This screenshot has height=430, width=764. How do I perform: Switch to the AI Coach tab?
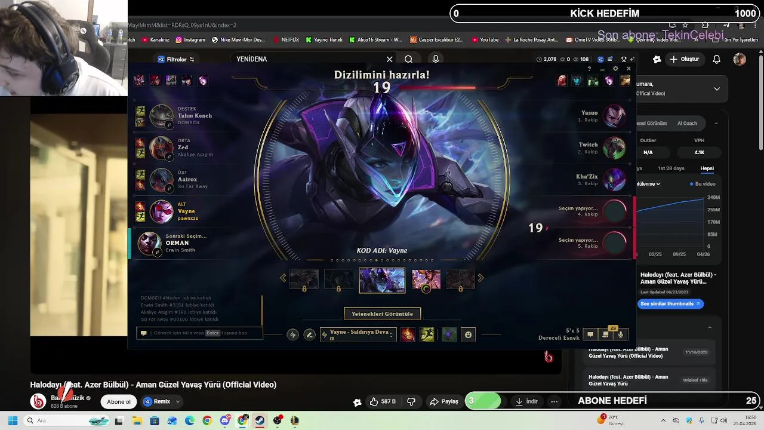[687, 123]
